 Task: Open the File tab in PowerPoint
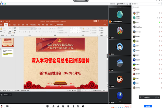[2, 25]
